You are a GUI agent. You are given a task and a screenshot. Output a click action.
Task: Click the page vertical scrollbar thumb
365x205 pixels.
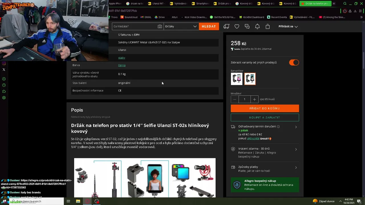point(363,60)
